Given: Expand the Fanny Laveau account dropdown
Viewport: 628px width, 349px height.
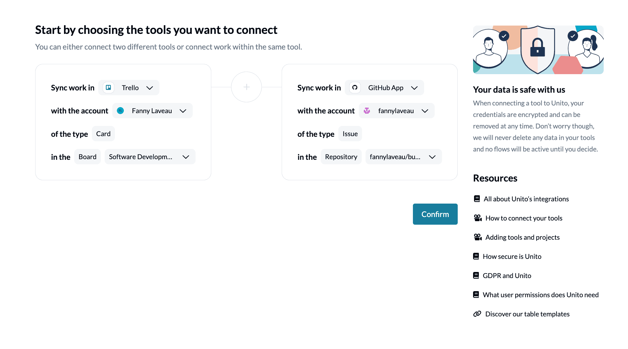Looking at the screenshot, I should [x=183, y=111].
